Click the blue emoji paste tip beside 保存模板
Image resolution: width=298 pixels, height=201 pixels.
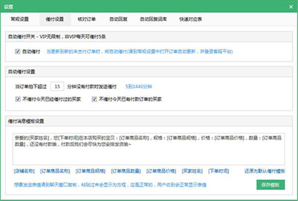click(110, 185)
